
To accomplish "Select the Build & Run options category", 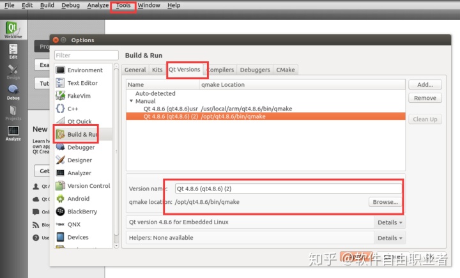I will (x=83, y=134).
